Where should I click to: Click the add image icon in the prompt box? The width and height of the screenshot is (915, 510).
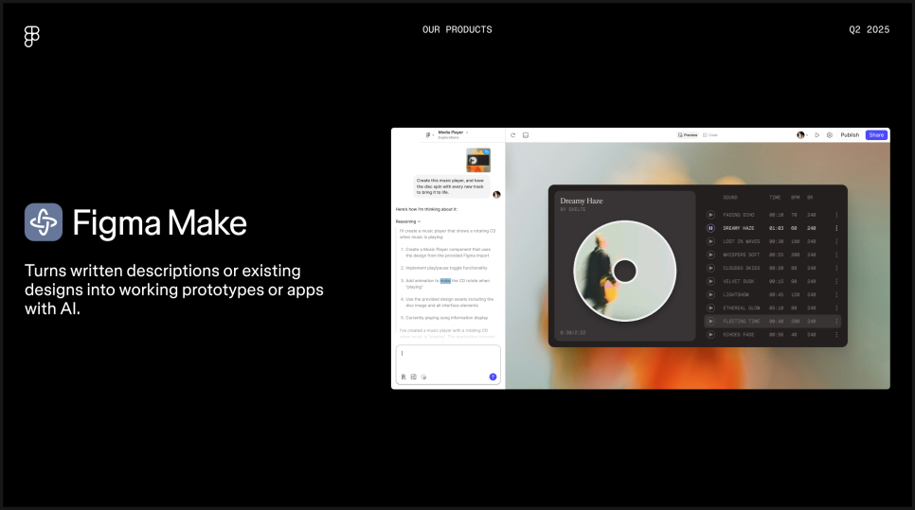pyautogui.click(x=413, y=378)
